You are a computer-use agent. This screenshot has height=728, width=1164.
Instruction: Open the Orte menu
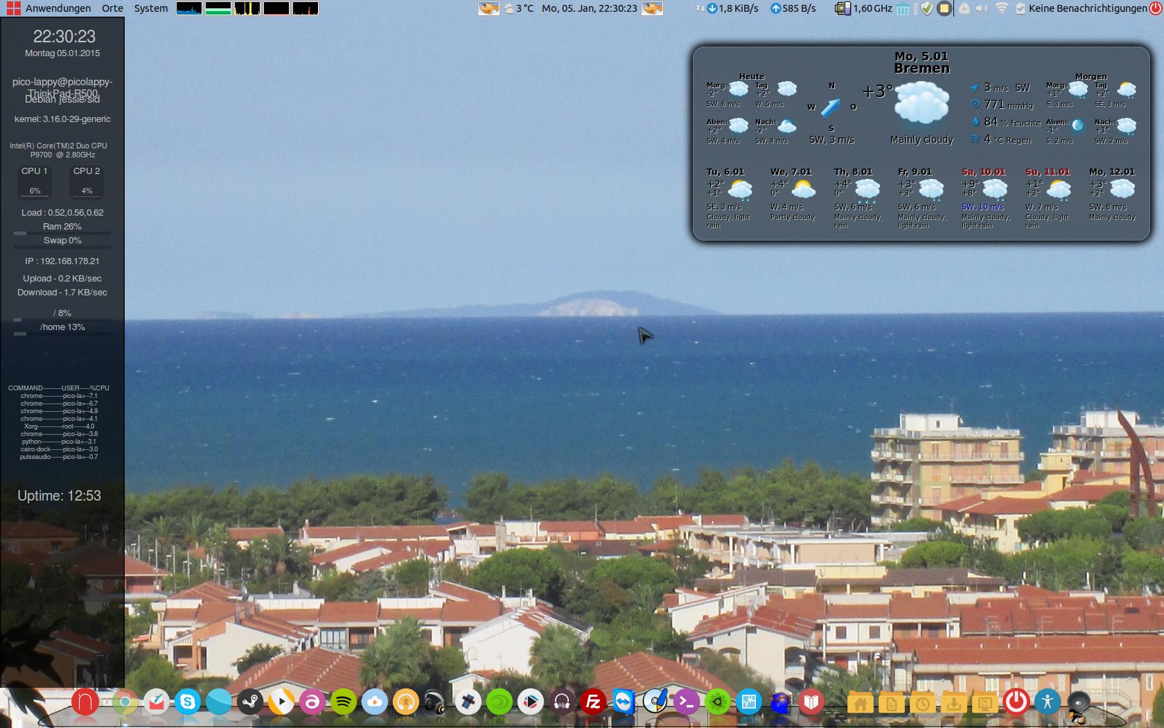112,8
